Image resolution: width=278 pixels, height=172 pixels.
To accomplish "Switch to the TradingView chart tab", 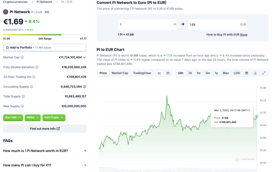I will point(142,73).
